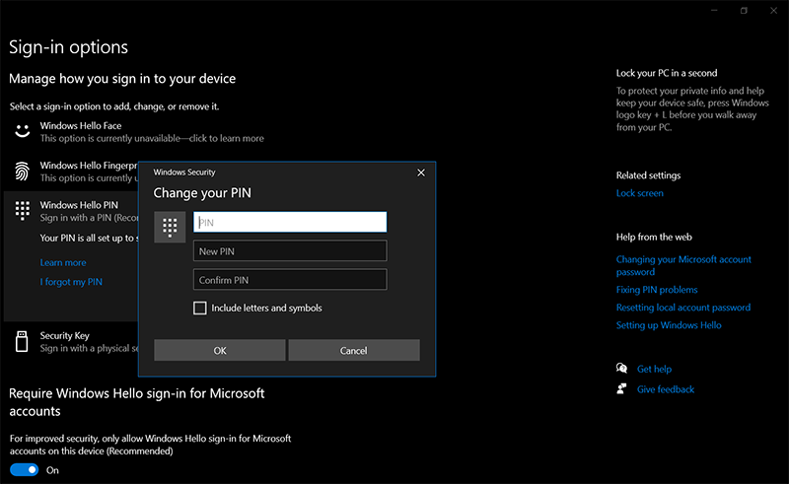Click the On label beside the toggle
Viewport: 789px width, 484px height.
click(52, 470)
